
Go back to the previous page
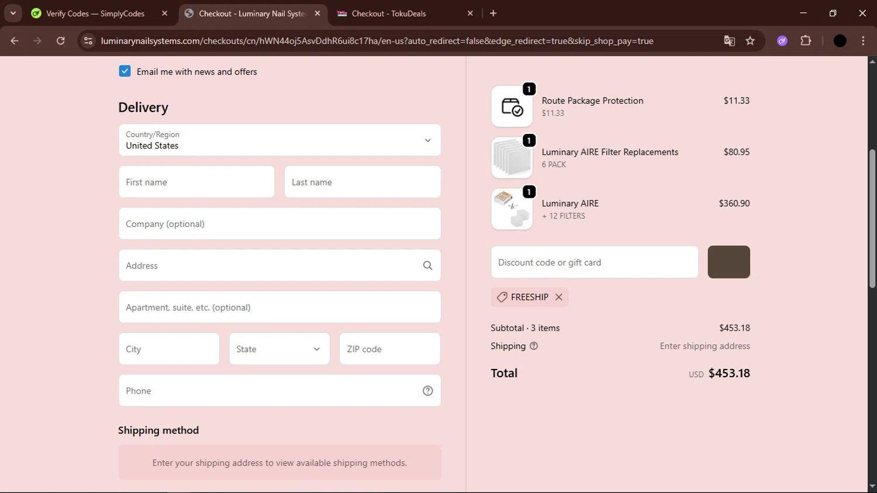tap(15, 41)
